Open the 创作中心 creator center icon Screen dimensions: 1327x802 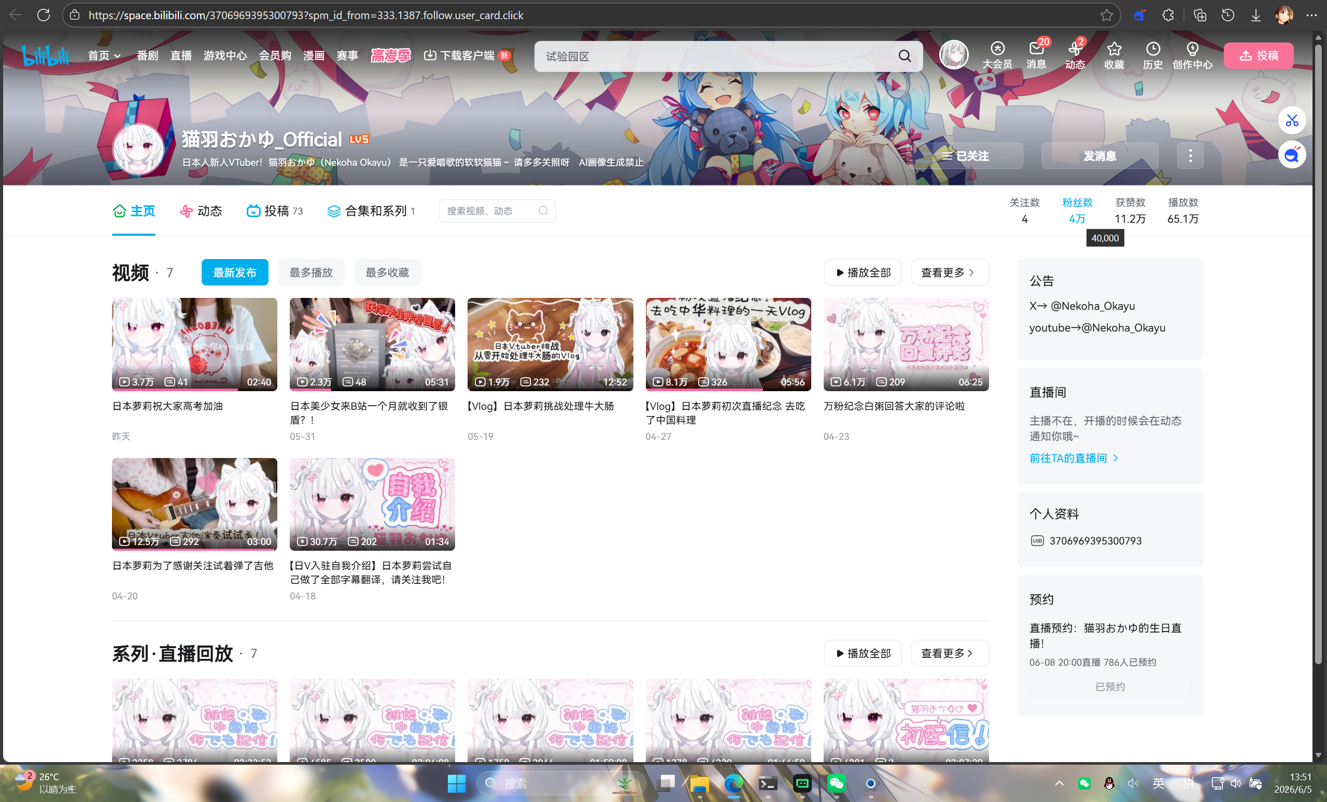click(1192, 56)
